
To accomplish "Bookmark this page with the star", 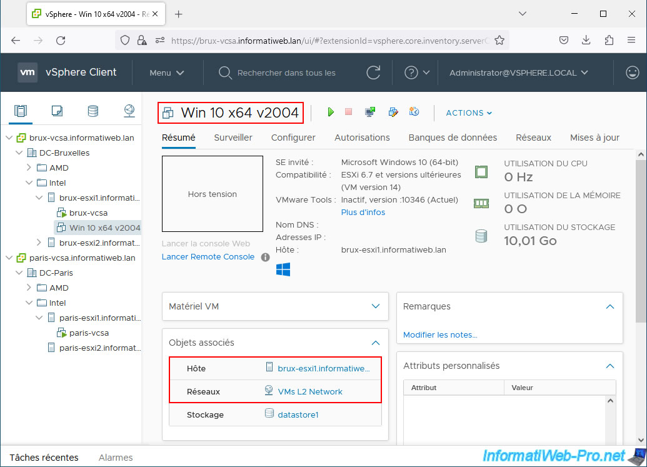I will click(x=499, y=41).
